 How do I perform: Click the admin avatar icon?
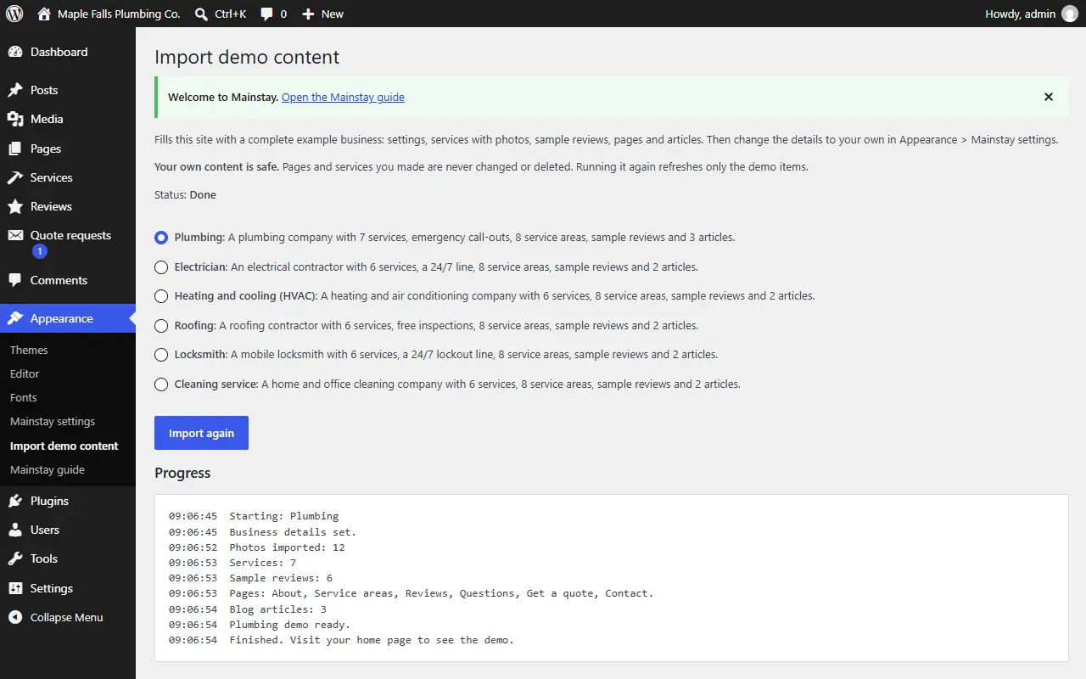click(x=1070, y=14)
